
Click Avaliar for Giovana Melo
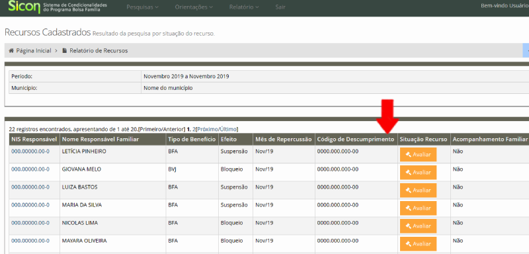pos(418,173)
